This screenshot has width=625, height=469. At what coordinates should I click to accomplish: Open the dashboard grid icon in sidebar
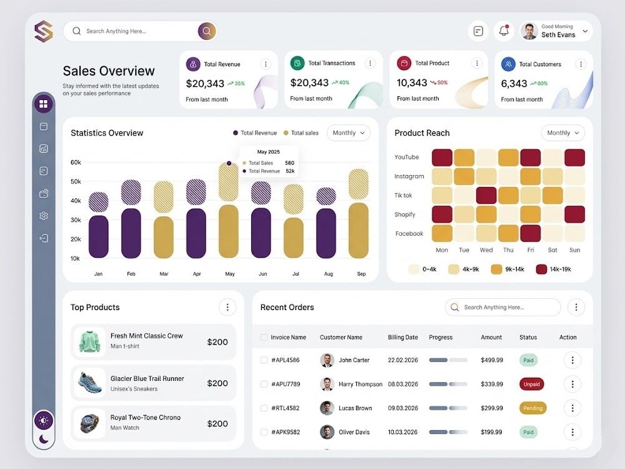44,104
